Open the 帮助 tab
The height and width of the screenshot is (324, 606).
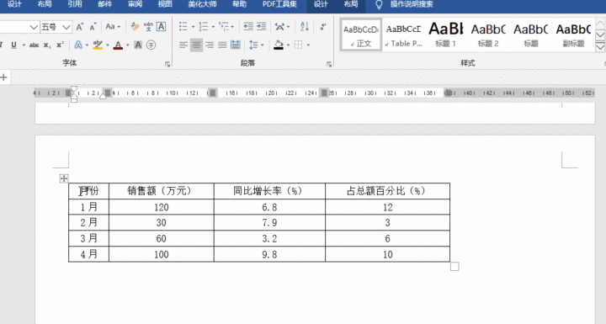tap(239, 4)
